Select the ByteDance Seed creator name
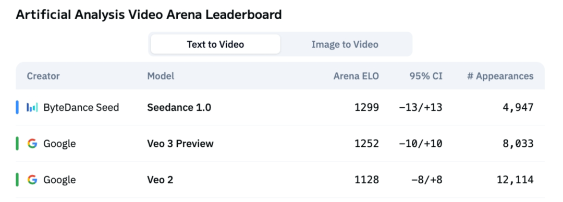Viewport: 563px width, 202px height. click(81, 107)
